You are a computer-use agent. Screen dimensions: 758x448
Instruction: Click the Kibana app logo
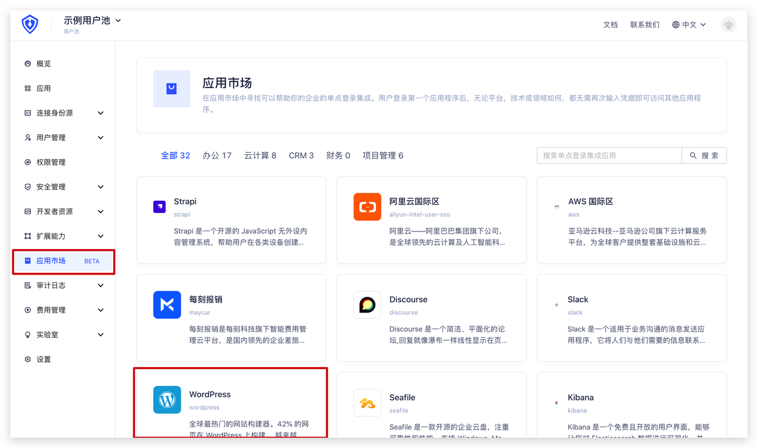tap(557, 402)
